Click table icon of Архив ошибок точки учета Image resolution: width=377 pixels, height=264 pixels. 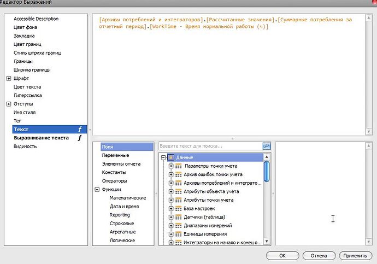coord(179,174)
